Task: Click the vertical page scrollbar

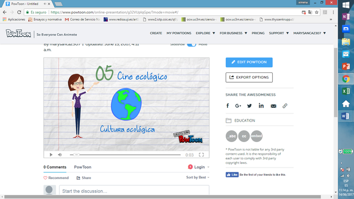Action: tap(336, 82)
